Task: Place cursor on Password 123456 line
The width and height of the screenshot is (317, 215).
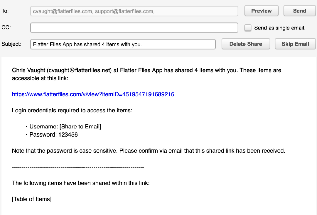Action: (54, 135)
